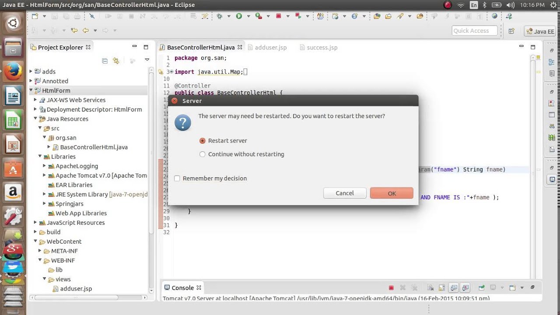Click the sound volume indicator

510,5
